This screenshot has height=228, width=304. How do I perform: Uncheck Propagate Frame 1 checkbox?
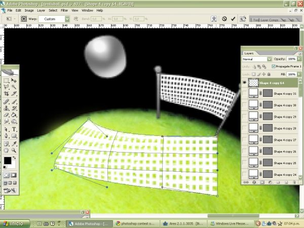point(274,66)
